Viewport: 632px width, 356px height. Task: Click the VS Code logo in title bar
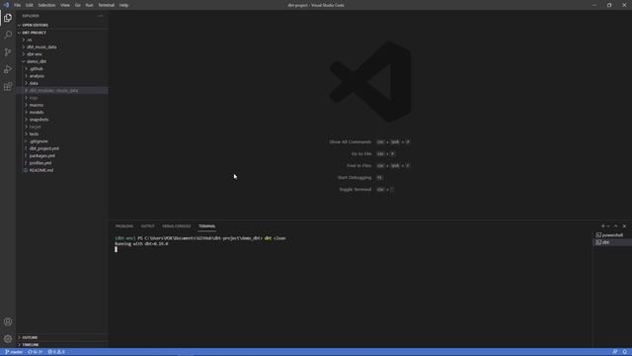point(6,5)
